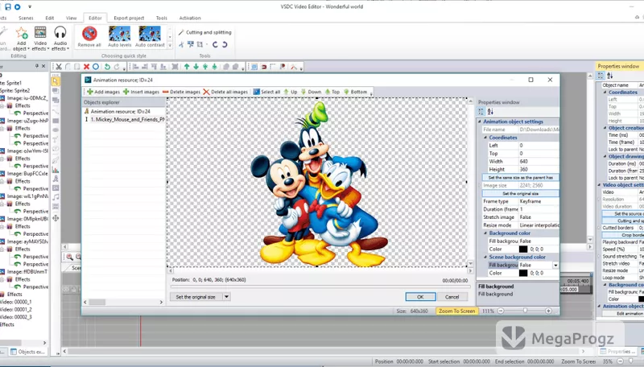This screenshot has height=367, width=644.
Task: Click the Cutting and splitting tool
Action: (x=205, y=32)
